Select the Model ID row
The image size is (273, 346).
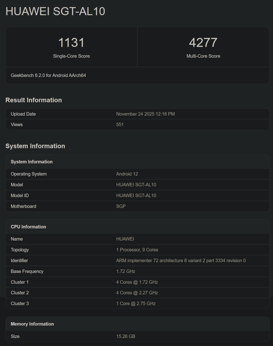tap(136, 195)
